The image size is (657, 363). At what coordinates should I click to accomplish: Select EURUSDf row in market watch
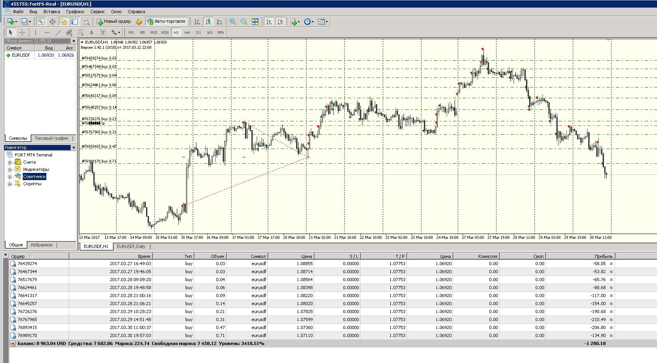[x=40, y=55]
